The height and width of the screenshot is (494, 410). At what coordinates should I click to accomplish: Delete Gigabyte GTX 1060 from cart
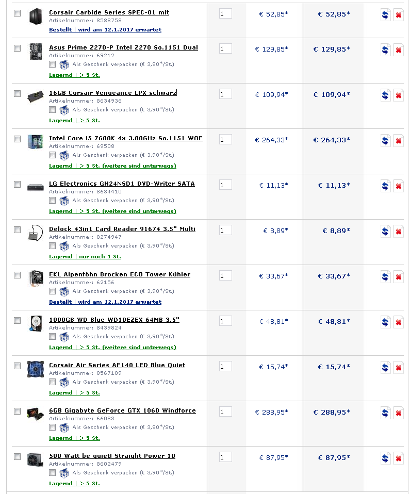click(399, 413)
